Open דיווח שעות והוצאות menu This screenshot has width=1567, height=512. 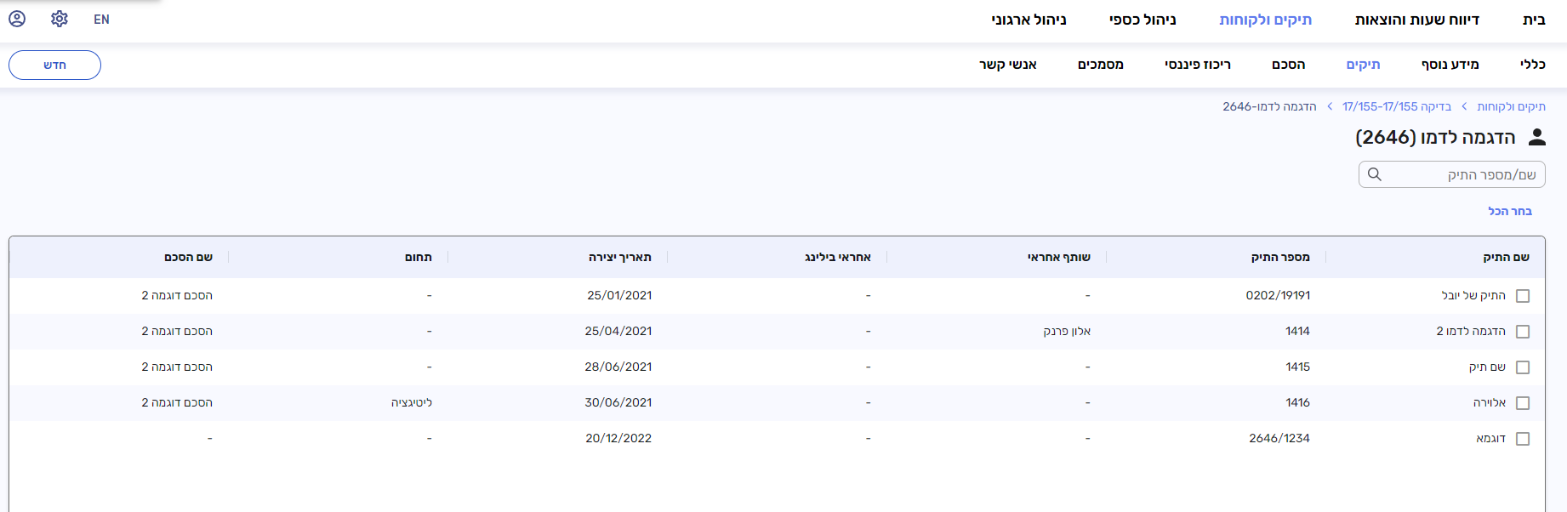[x=1416, y=20]
